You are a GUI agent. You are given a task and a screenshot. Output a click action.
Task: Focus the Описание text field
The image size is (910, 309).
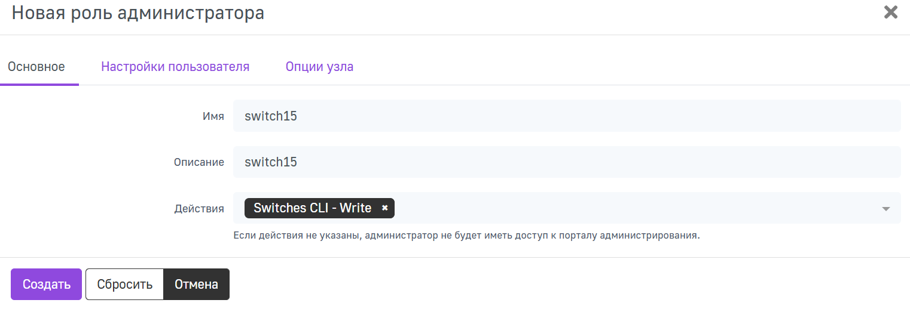coord(566,162)
